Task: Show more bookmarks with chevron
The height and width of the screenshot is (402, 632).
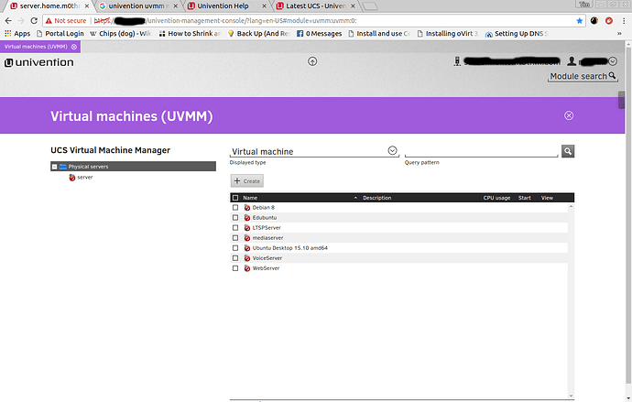Action: pyautogui.click(x=619, y=34)
